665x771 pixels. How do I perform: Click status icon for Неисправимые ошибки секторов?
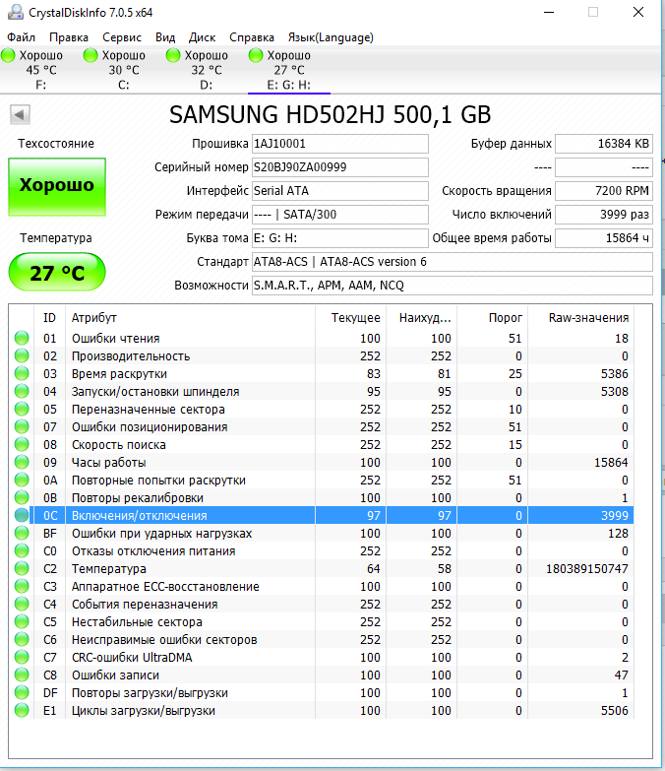[x=22, y=639]
